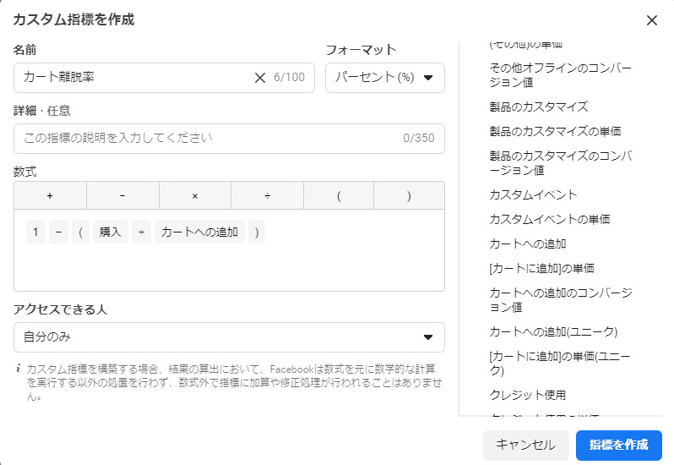Open the フォーマット percent dropdown

384,78
